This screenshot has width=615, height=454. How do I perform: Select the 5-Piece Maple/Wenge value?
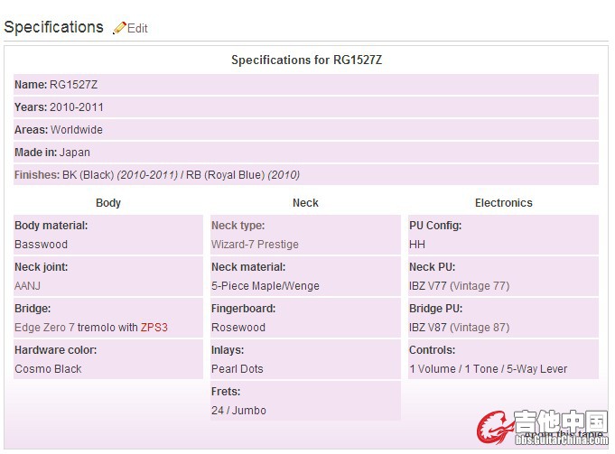coord(266,286)
